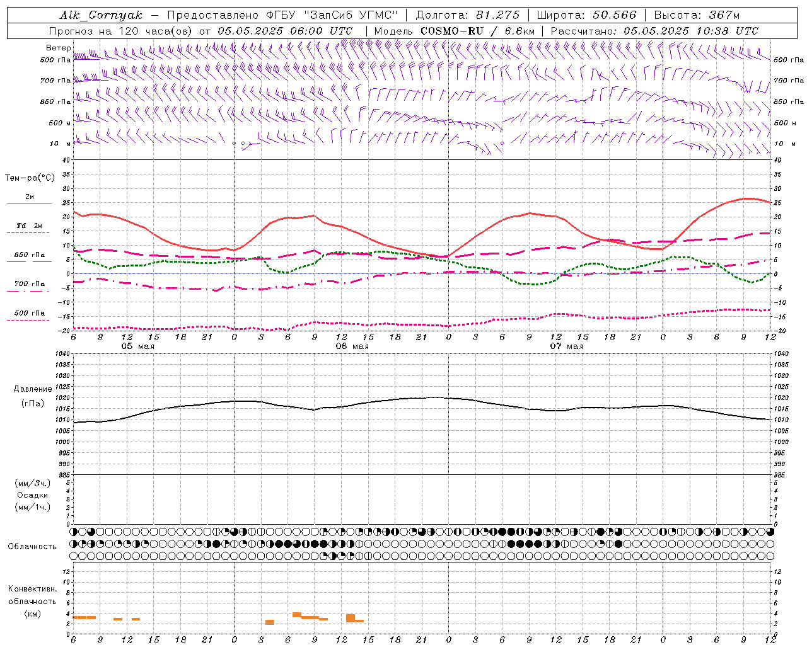
Task: Click the Ветер panel label
Action: tap(58, 48)
